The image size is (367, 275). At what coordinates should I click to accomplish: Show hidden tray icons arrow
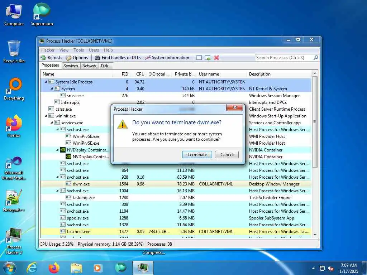pos(313,269)
